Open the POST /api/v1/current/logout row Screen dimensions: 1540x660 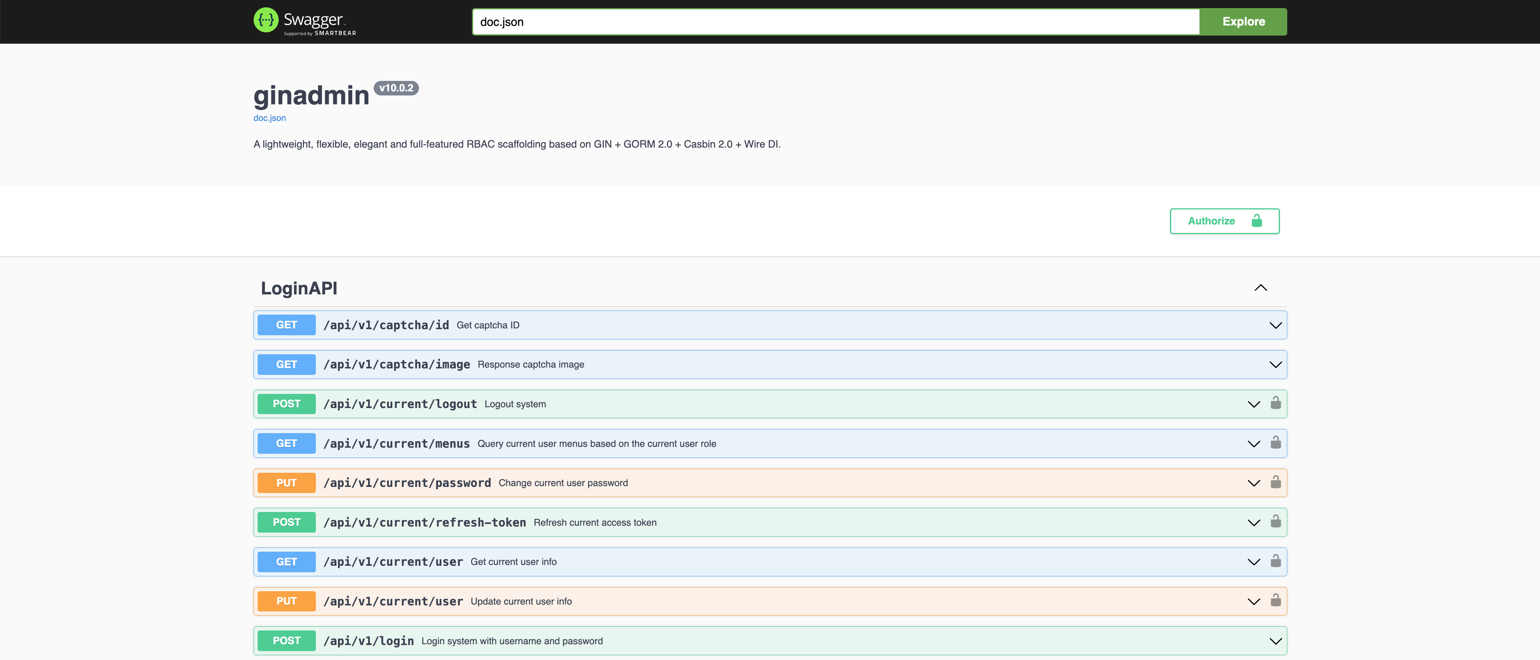[x=399, y=404]
